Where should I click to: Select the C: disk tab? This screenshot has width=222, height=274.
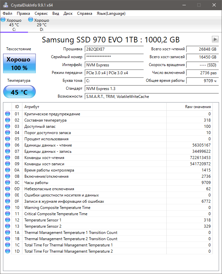14,24
